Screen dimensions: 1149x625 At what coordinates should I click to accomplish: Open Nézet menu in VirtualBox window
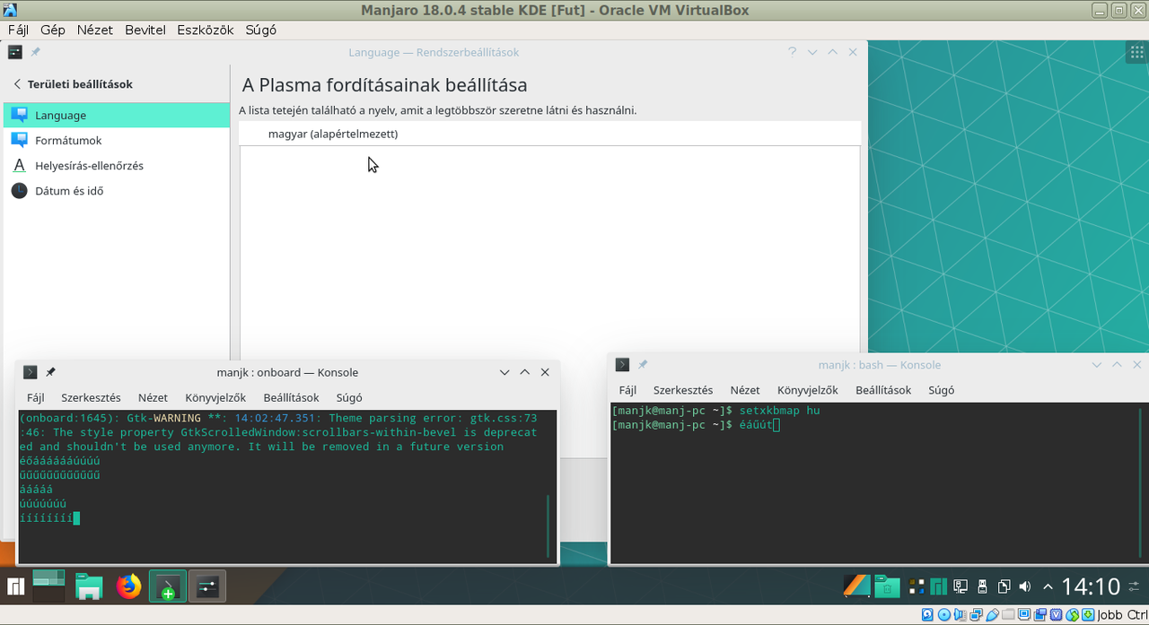(x=95, y=30)
